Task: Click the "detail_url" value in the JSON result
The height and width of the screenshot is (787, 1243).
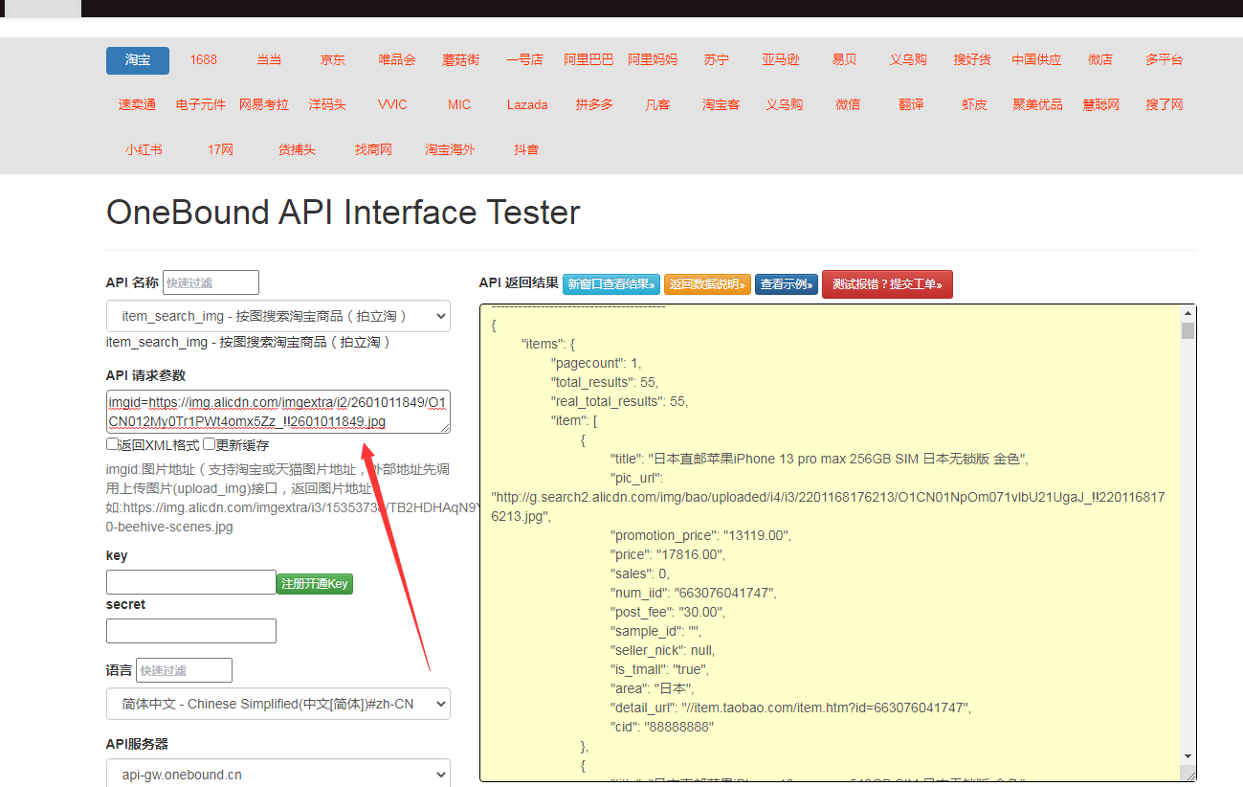Action: click(x=826, y=708)
